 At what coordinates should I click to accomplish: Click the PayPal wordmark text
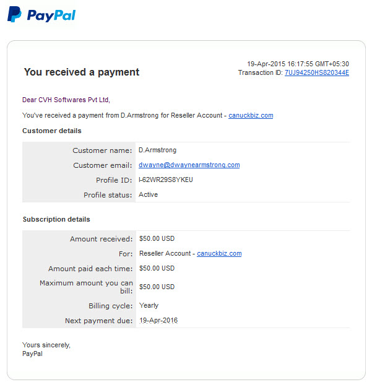(x=51, y=15)
